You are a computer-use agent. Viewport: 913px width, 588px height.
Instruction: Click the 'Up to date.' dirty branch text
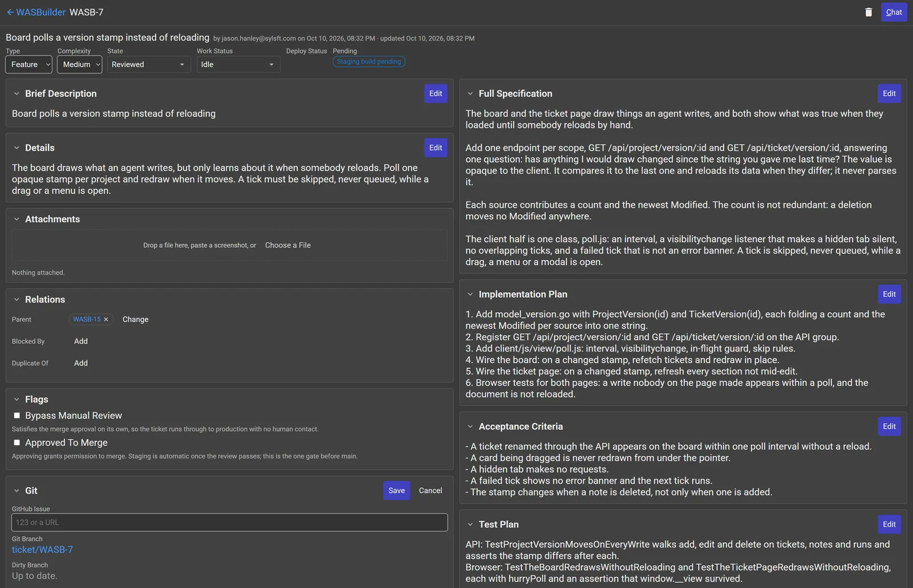(35, 576)
